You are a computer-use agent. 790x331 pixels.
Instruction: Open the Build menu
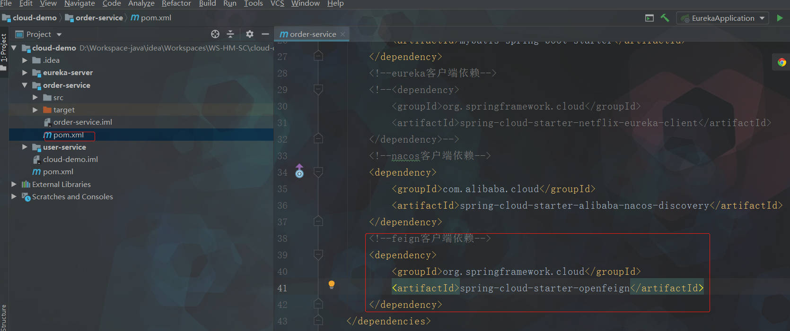point(207,4)
